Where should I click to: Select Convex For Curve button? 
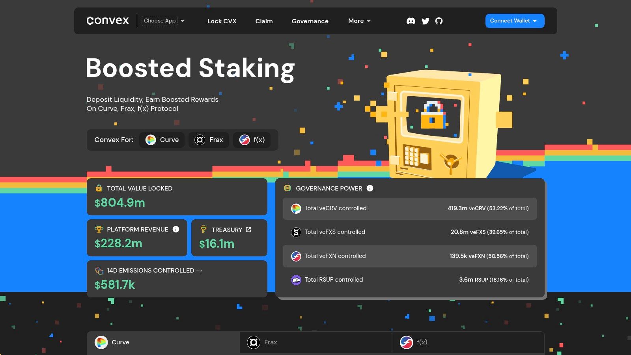click(162, 140)
